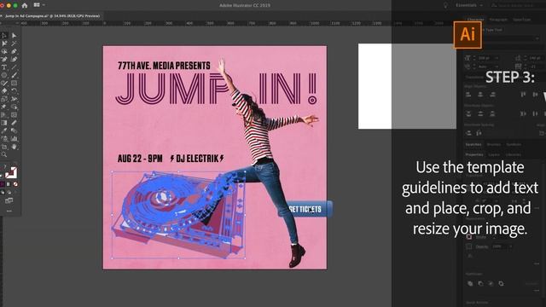This screenshot has height=307, width=546.
Task: Click first Distribute Objects icon (vertical distribute top)
Action: click(x=468, y=113)
